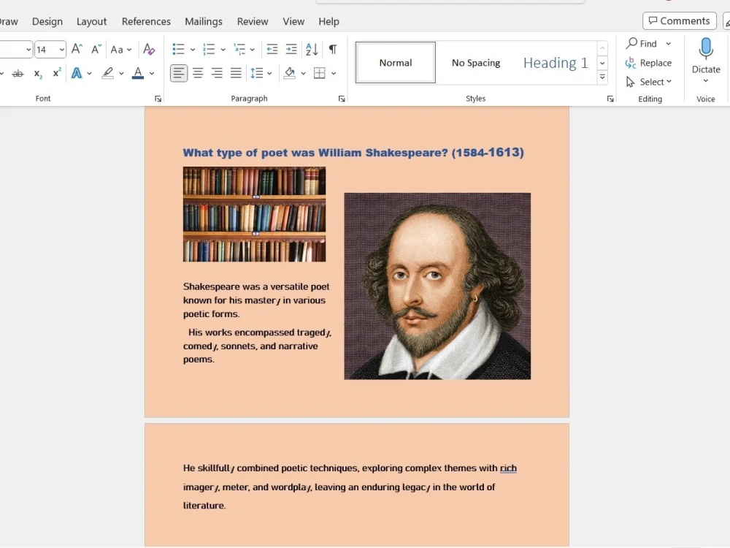Create a multilevel list

(239, 49)
